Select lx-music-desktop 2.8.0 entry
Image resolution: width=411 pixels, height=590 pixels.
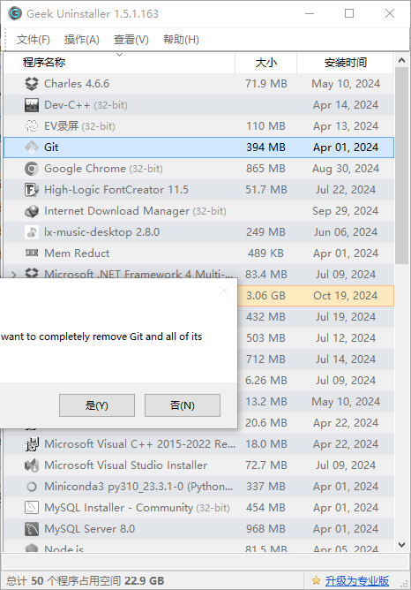[x=101, y=232]
